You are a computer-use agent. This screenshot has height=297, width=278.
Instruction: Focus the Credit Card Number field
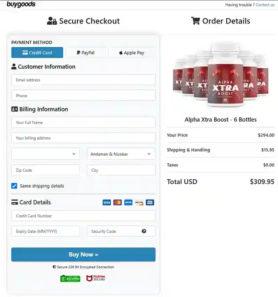click(83, 216)
